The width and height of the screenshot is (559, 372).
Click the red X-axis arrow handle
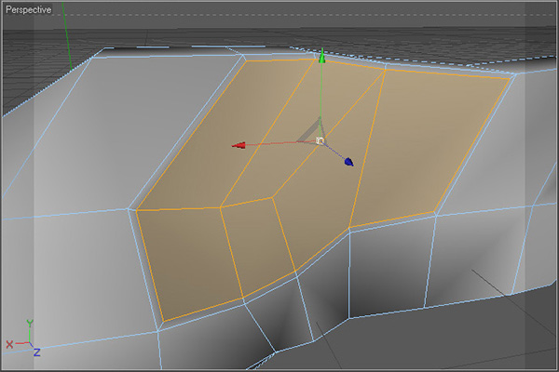[x=239, y=145]
